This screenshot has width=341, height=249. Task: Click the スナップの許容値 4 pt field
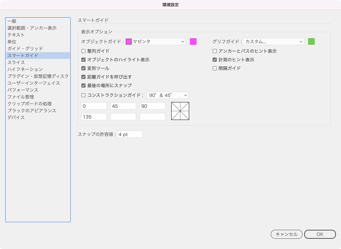click(x=130, y=134)
